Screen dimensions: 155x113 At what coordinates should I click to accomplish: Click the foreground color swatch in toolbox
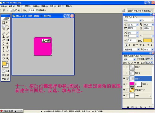tap(4, 64)
